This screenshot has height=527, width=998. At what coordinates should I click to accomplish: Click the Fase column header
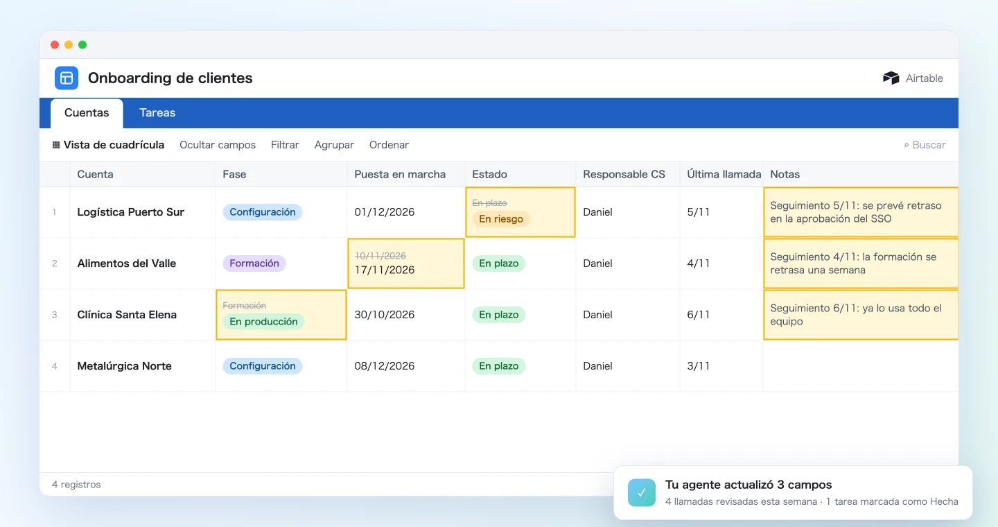(281, 174)
